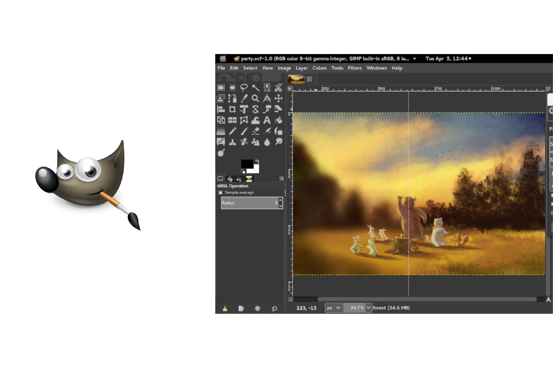Image resolution: width=553 pixels, height=368 pixels.
Task: Select the Rotate tool
Action: 256,109
